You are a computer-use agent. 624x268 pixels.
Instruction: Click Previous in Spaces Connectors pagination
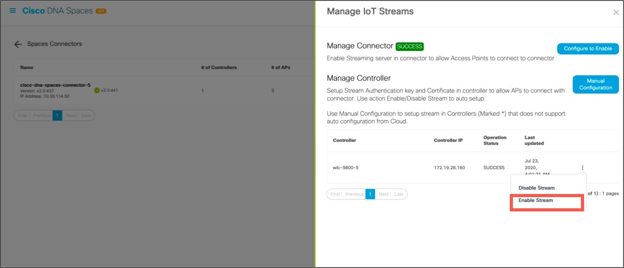(x=42, y=116)
